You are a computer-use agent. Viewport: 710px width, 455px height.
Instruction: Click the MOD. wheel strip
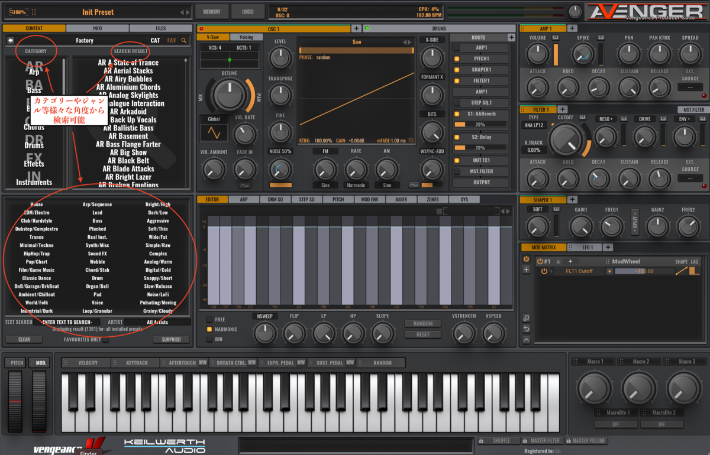point(40,402)
